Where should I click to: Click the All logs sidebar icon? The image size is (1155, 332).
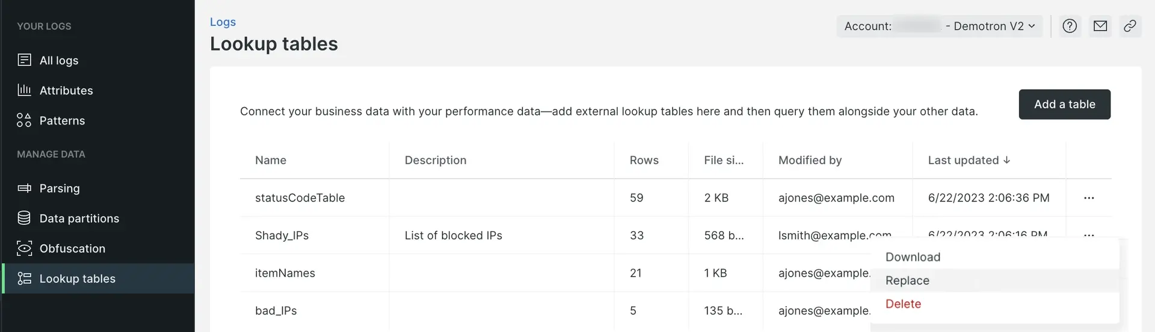tap(24, 60)
